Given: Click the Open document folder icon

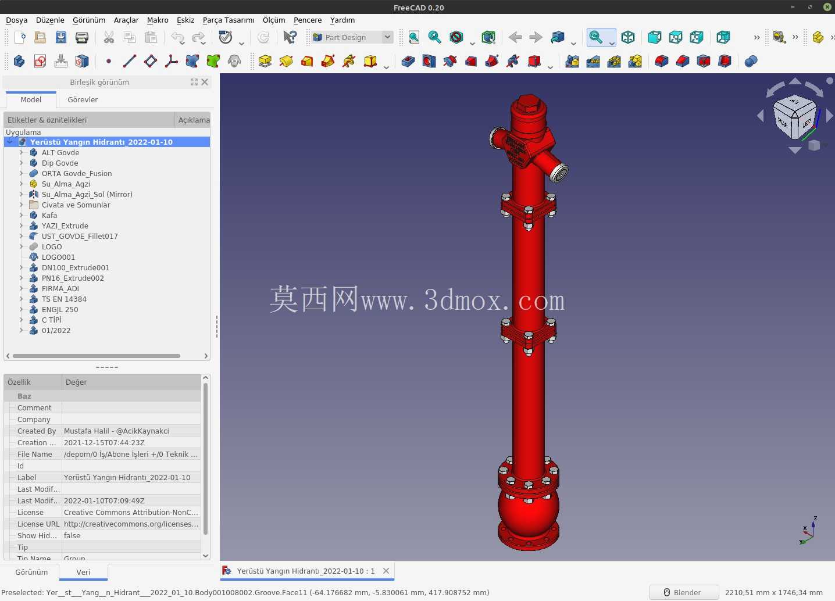Looking at the screenshot, I should [40, 38].
